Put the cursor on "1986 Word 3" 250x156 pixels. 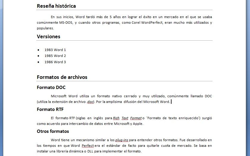pyautogui.click(x=55, y=62)
